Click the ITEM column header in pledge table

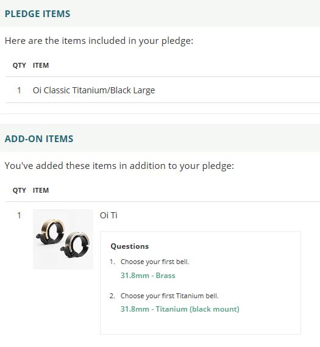pos(41,65)
